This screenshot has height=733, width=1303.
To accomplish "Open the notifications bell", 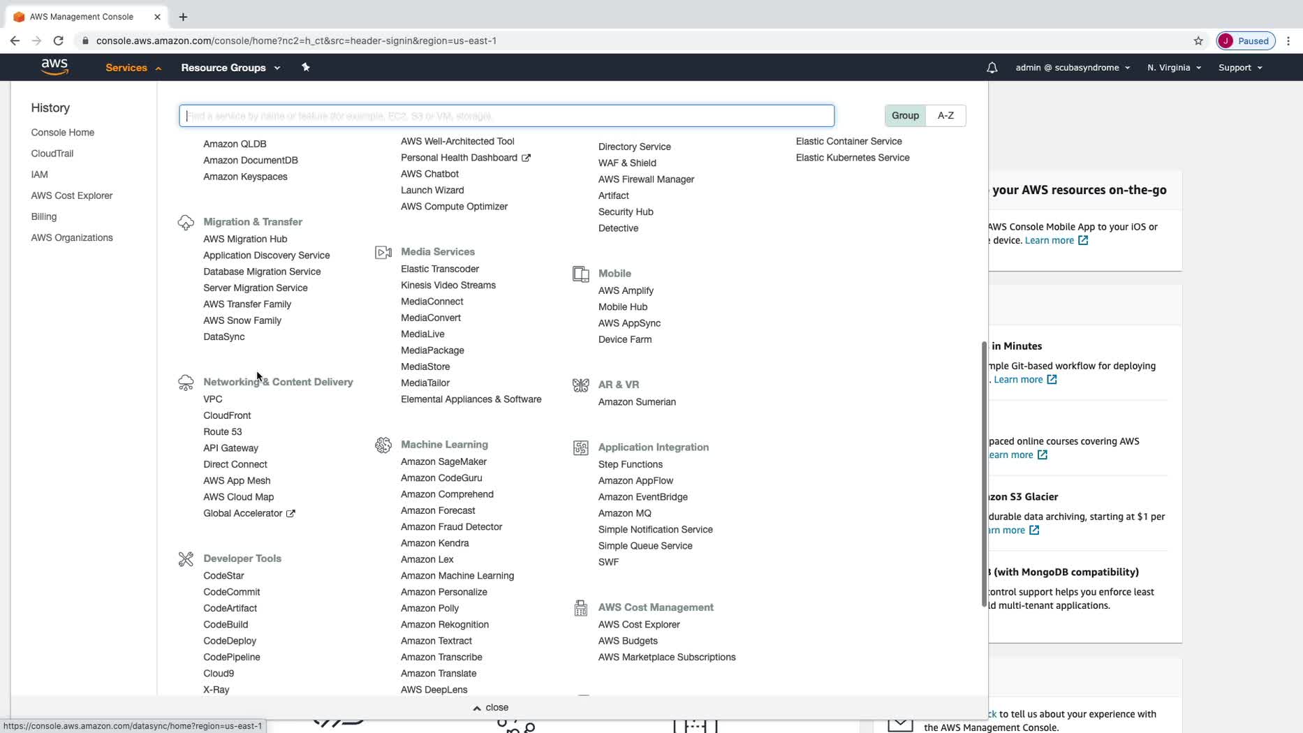I will click(992, 68).
